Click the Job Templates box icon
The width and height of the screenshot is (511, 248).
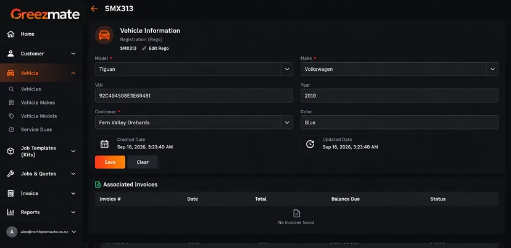tap(10, 151)
